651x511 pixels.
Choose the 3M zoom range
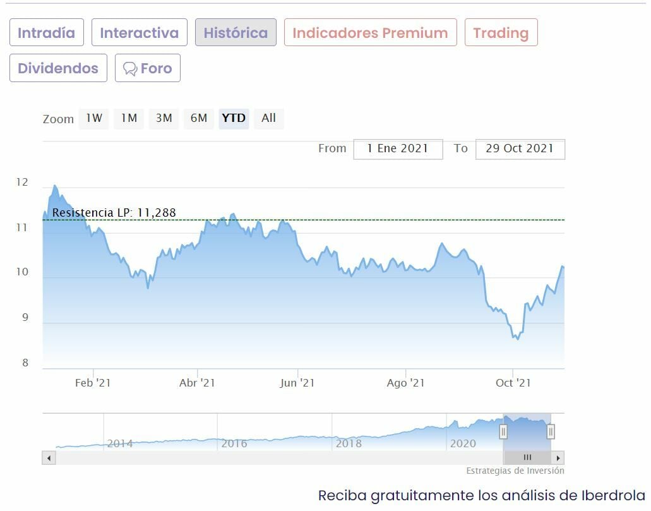[164, 118]
